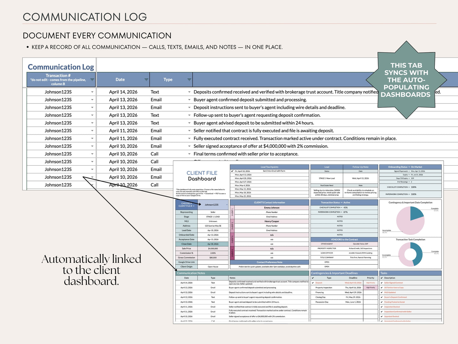Click property inspector 'Richard Smith, 360 Inspections'
The height and width of the screenshot is (344, 458).
tap(360, 248)
